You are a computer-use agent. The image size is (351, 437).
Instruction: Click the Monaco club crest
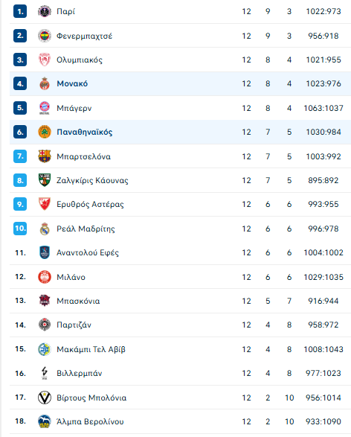(45, 83)
